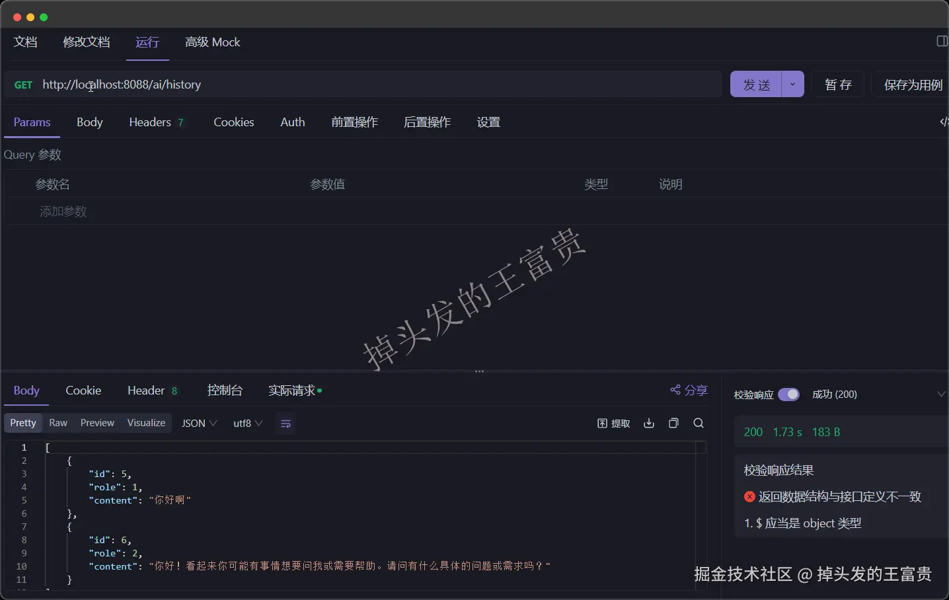Click the 说明 column header

pos(671,184)
